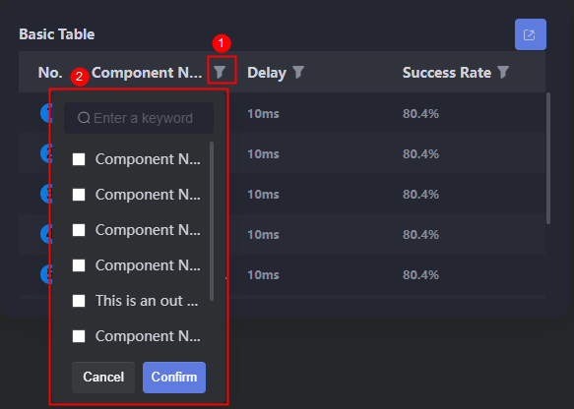This screenshot has height=409, width=574.
Task: Click the first row's blue number badge
Action: pyautogui.click(x=45, y=112)
